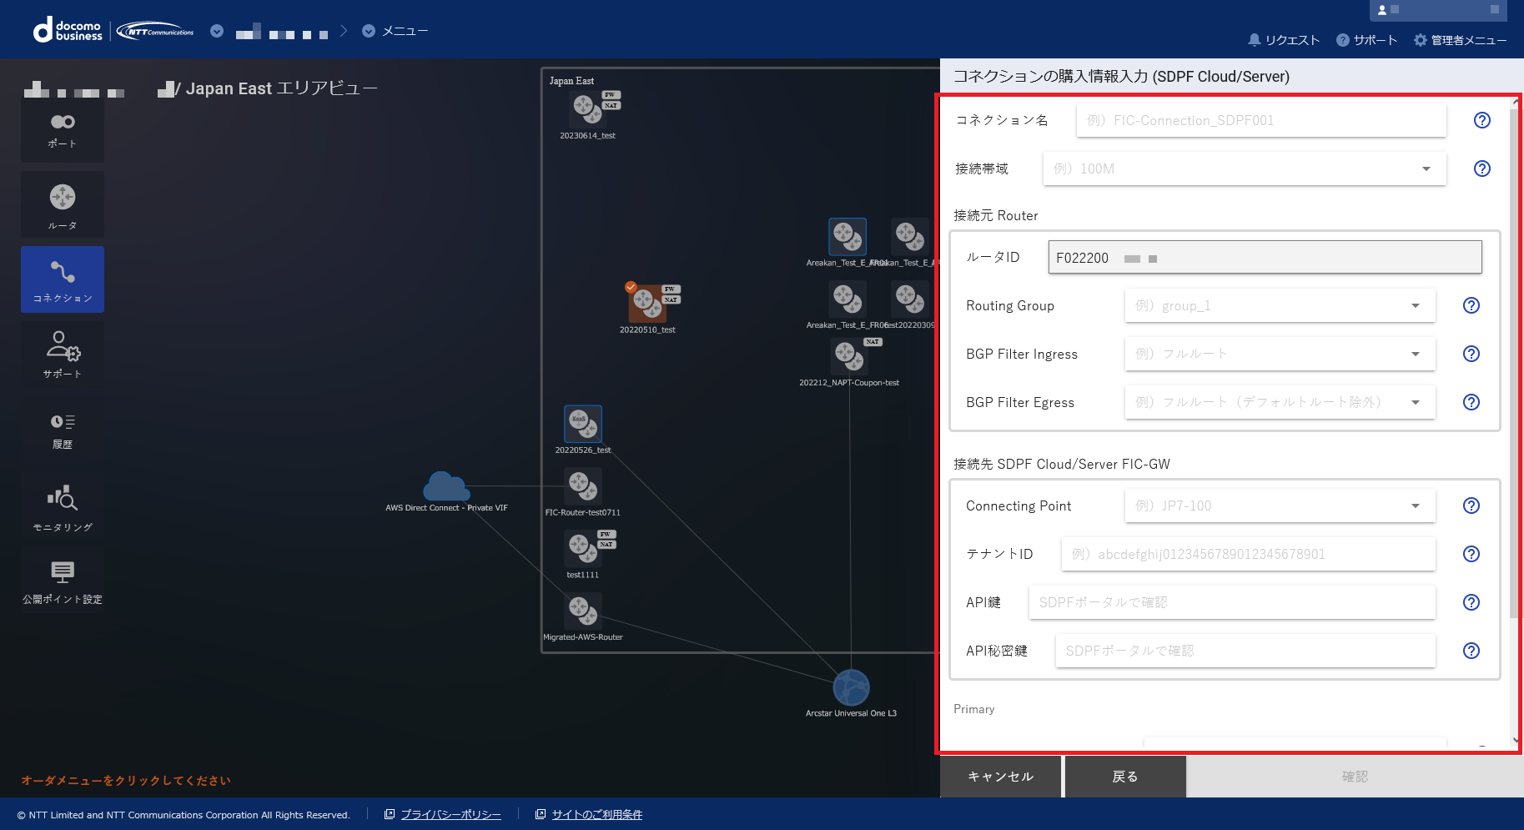The image size is (1524, 830).
Task: Show help for 接続帯域 field
Action: (1481, 169)
